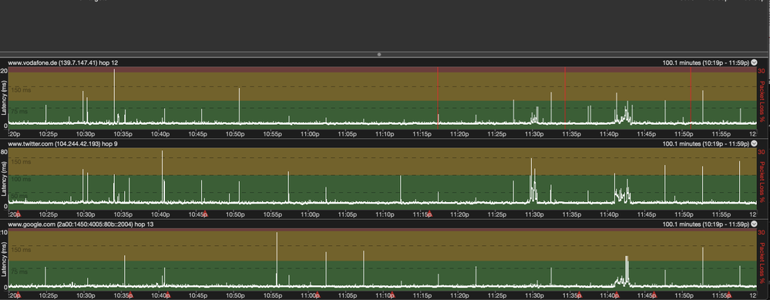Click the google graph's 100.1 minutes time range
770x300 pixels.
pos(706,224)
